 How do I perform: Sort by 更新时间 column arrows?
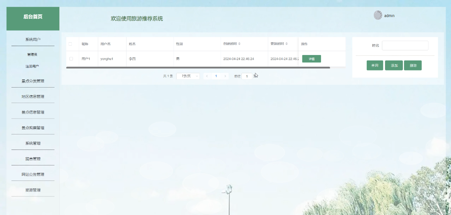point(286,44)
